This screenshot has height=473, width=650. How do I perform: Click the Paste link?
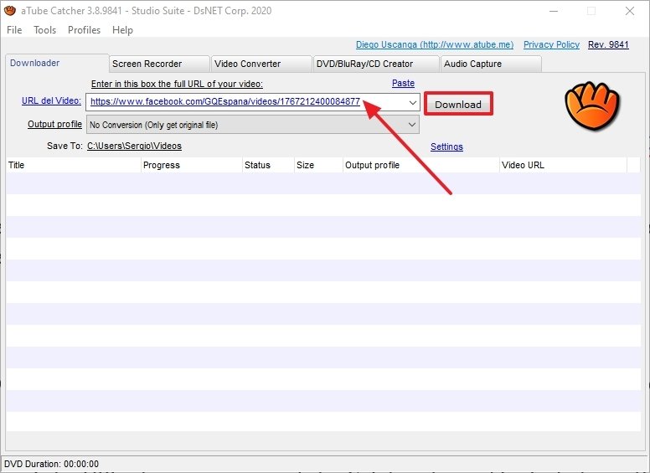tap(404, 83)
